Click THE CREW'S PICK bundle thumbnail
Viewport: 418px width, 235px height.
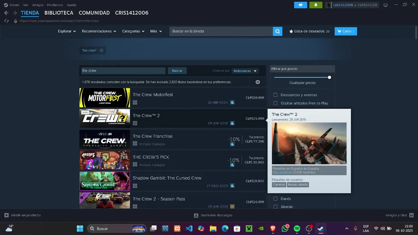104,160
